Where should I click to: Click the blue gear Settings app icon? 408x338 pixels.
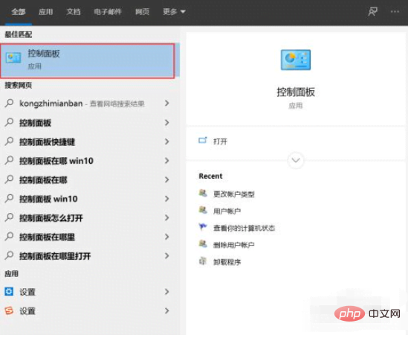coord(9,291)
